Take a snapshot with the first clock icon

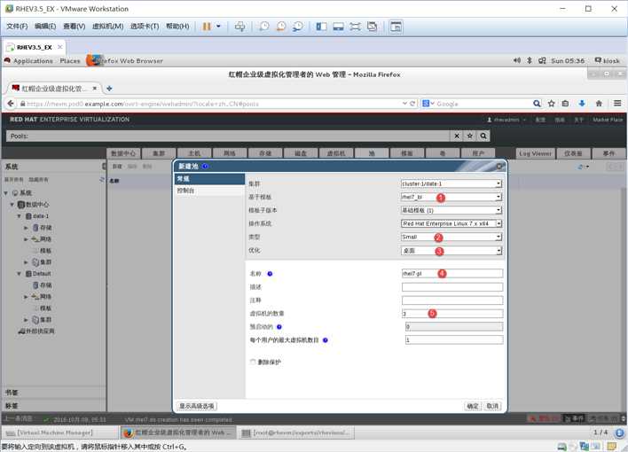[264, 27]
